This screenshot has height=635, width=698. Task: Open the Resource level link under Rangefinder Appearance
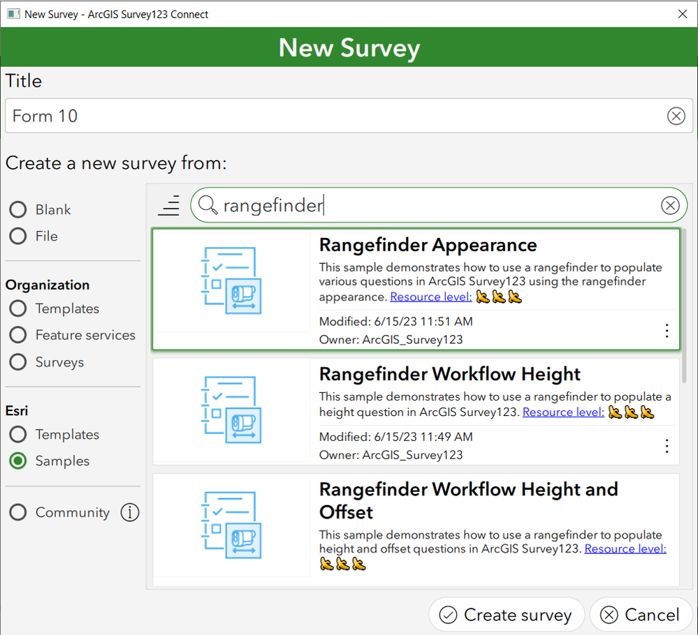pyautogui.click(x=430, y=297)
